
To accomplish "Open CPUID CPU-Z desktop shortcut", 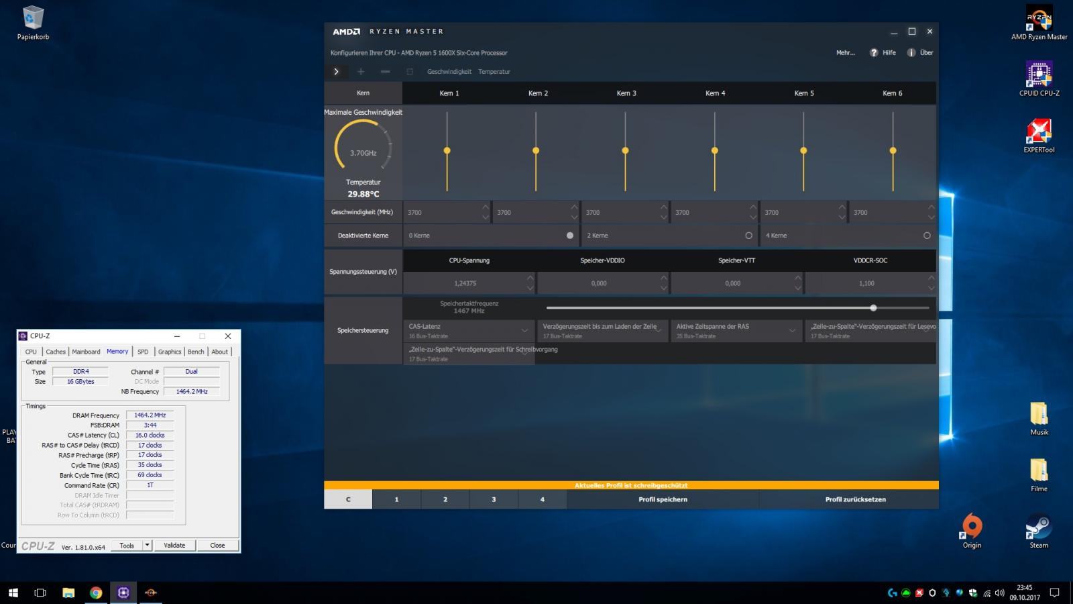I will point(1039,79).
